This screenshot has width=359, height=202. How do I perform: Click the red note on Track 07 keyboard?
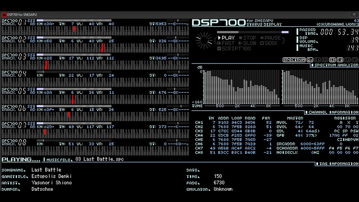[x=45, y=132]
